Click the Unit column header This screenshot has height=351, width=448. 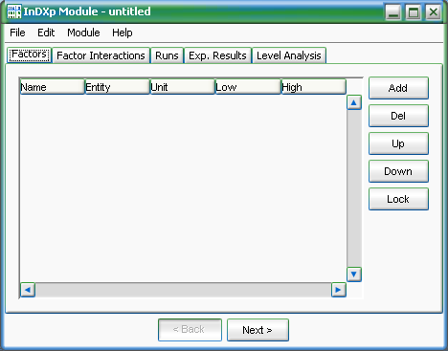click(x=182, y=87)
